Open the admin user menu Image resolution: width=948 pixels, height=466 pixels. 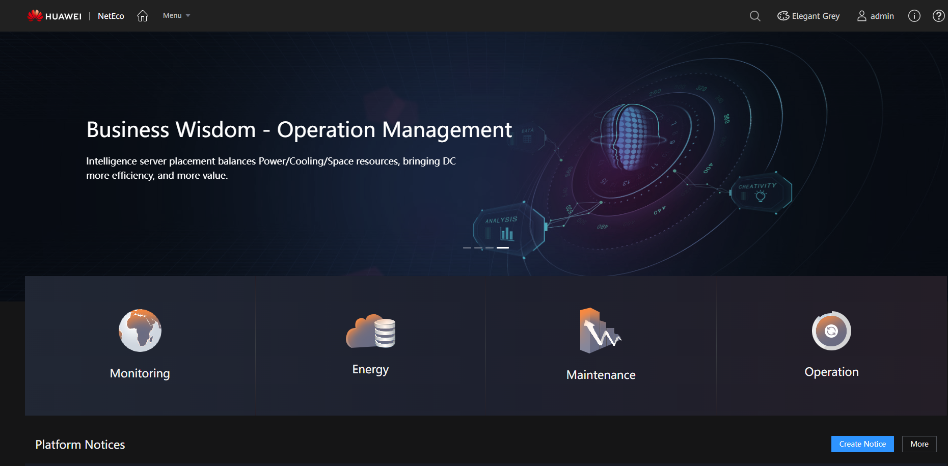pyautogui.click(x=876, y=16)
